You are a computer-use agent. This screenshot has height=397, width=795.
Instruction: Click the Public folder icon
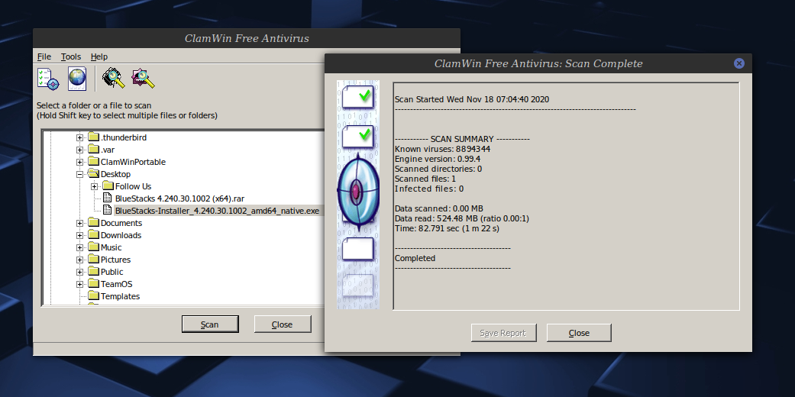[x=93, y=271]
